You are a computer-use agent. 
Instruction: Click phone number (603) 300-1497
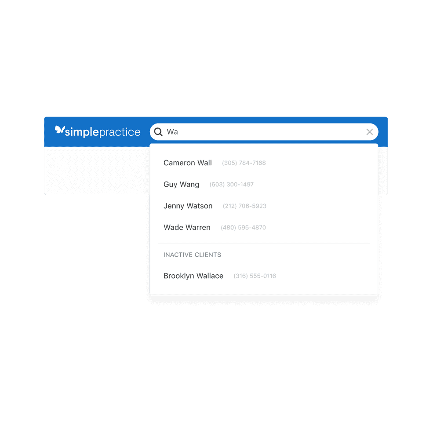pos(231,185)
